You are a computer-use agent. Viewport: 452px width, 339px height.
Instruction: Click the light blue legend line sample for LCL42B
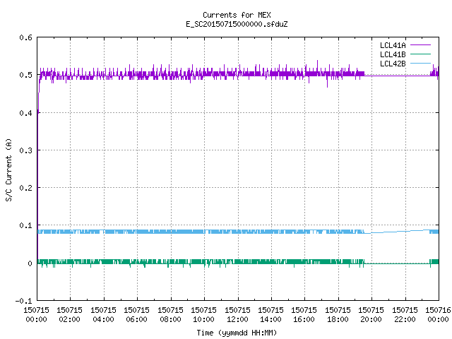click(x=420, y=63)
